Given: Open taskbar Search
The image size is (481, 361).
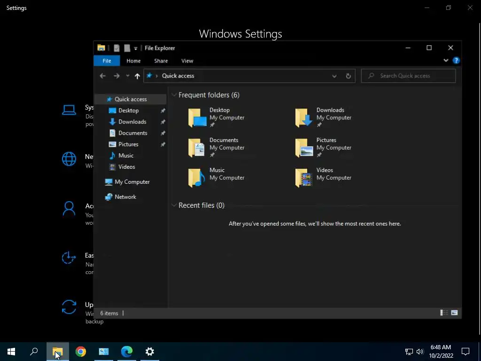Looking at the screenshot, I should coord(34,352).
